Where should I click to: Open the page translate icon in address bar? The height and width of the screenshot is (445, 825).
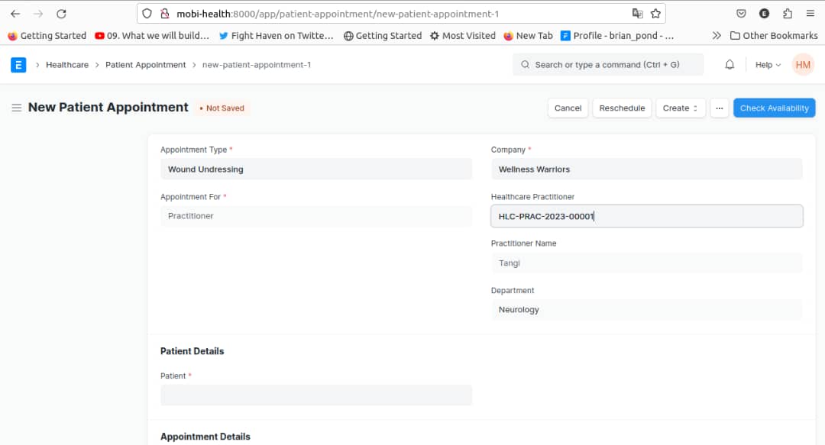tap(637, 13)
